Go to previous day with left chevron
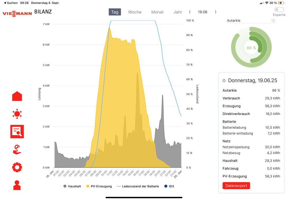 click(190, 12)
